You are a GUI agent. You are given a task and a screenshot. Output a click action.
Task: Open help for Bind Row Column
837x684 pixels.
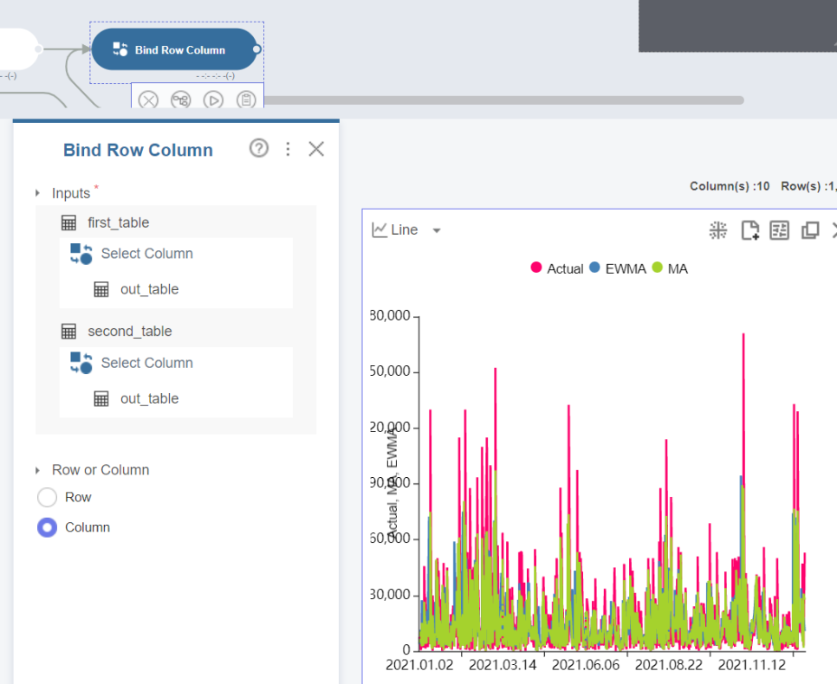[259, 148]
